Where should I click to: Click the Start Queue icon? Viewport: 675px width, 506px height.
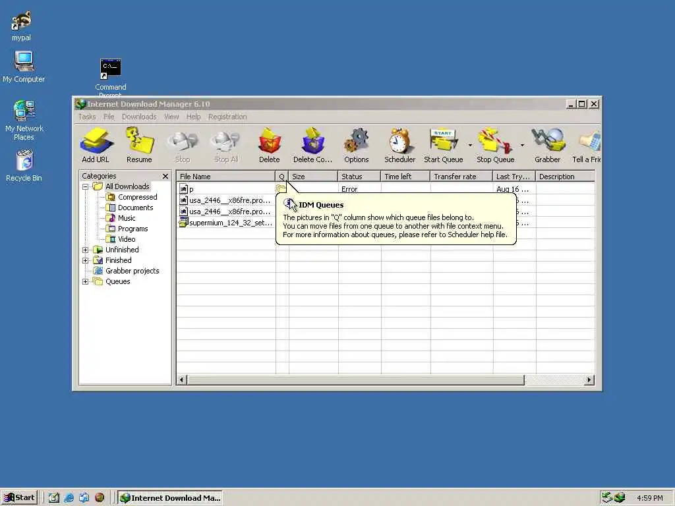[444, 146]
